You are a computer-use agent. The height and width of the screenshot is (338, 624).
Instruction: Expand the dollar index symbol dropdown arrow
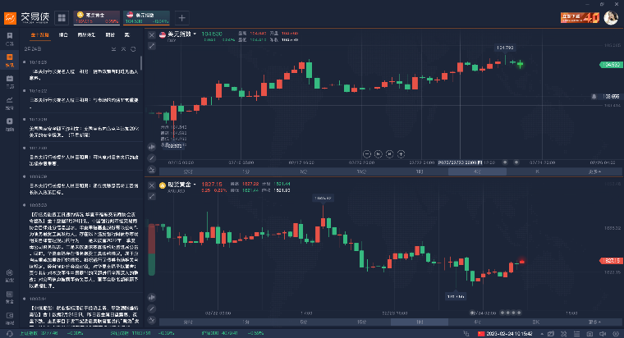(x=195, y=34)
